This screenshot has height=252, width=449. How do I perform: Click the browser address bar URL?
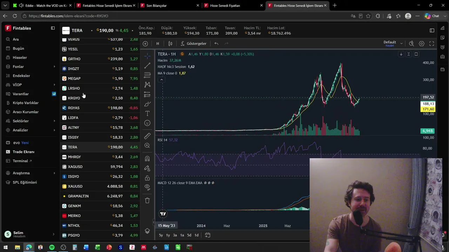coord(68,16)
